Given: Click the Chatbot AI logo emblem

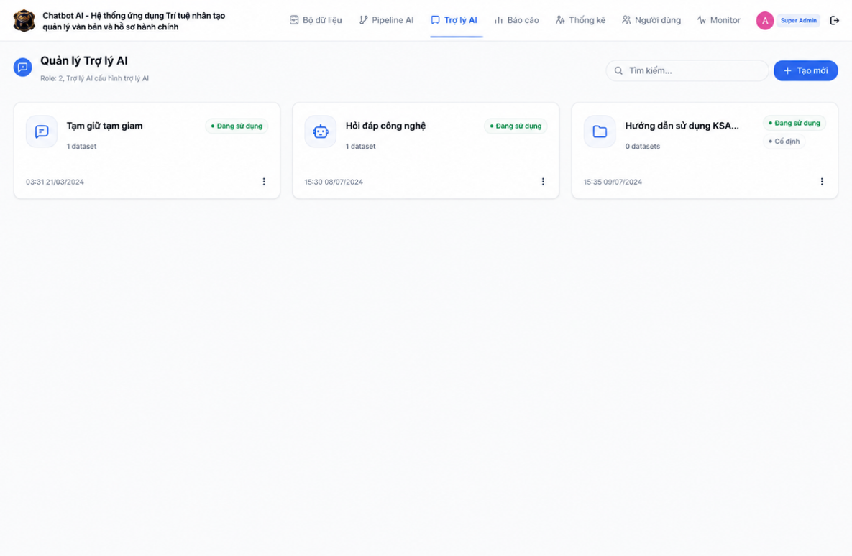Looking at the screenshot, I should pos(24,21).
